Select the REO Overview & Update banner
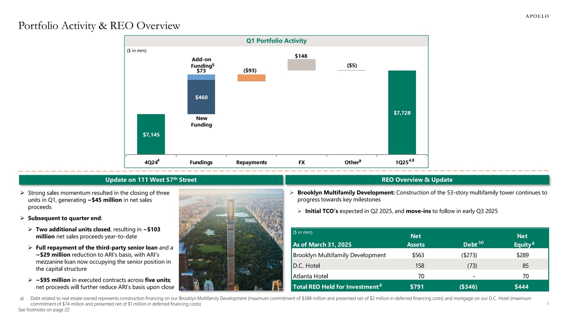The image size is (566, 318). (417, 179)
